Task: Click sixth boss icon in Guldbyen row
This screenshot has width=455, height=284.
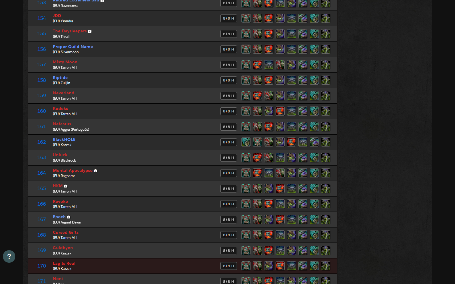Action: [303, 250]
